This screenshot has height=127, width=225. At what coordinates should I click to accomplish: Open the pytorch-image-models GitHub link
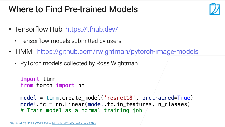tap(118, 51)
